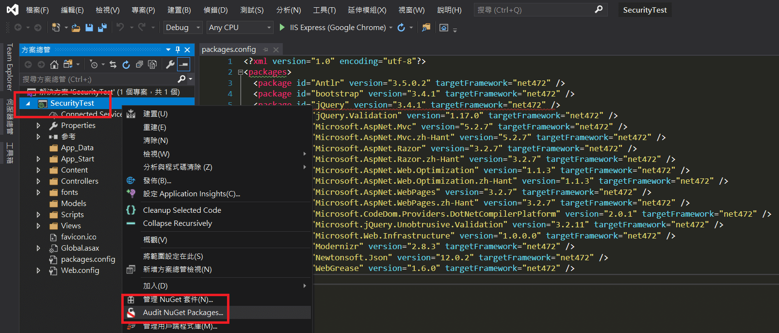This screenshot has width=779, height=333.
Task: Click the 搜尋 (Ctrl+Q) search box
Action: click(534, 10)
